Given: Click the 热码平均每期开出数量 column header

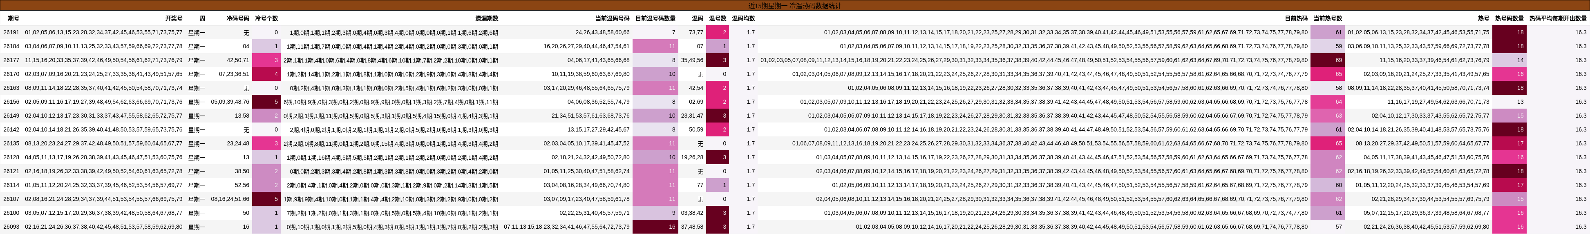Looking at the screenshot, I should click(x=1557, y=18).
